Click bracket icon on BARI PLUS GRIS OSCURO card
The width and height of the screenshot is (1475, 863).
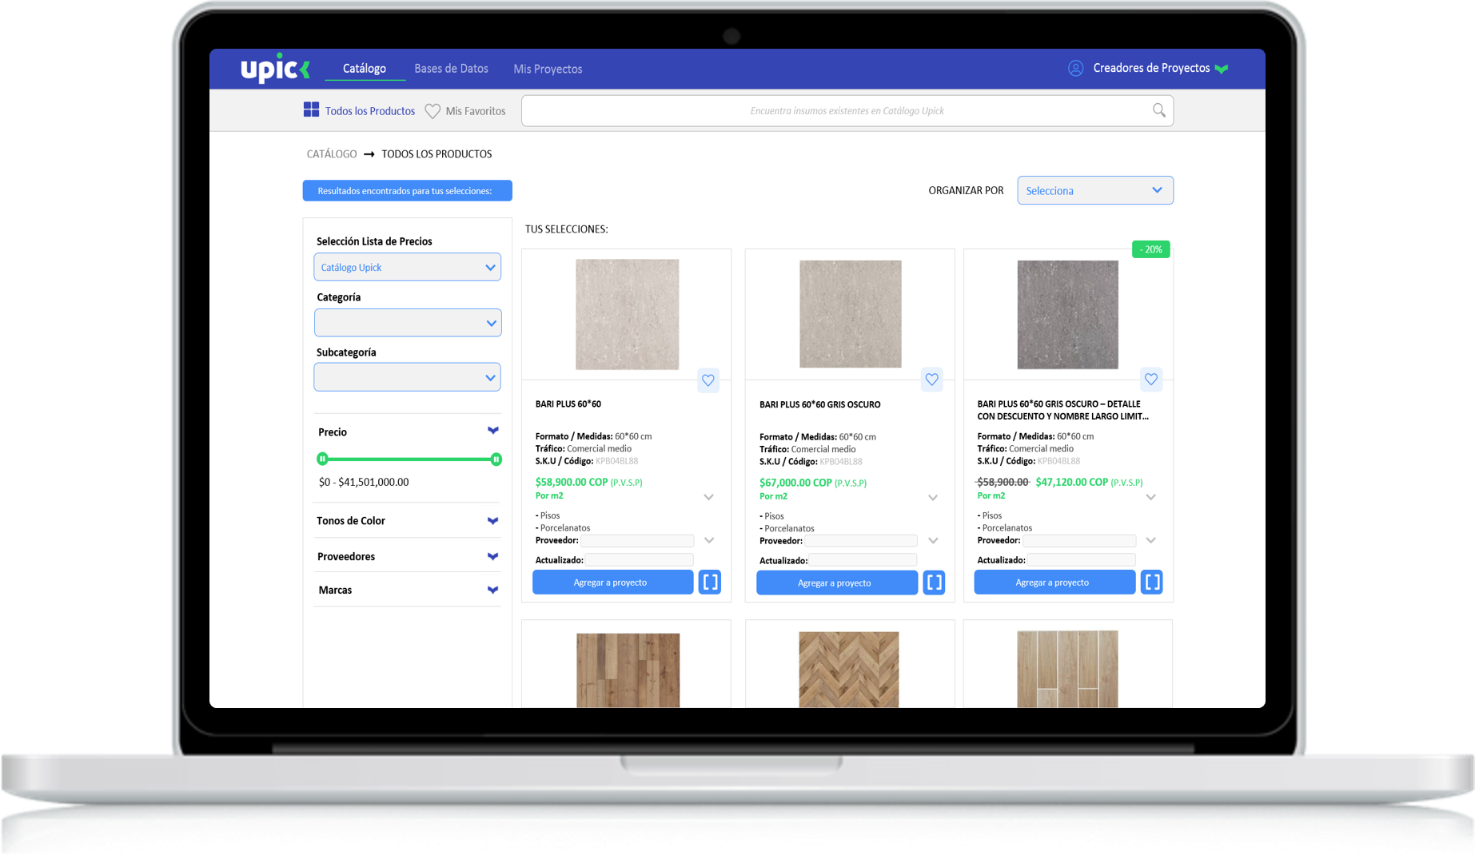(x=934, y=583)
